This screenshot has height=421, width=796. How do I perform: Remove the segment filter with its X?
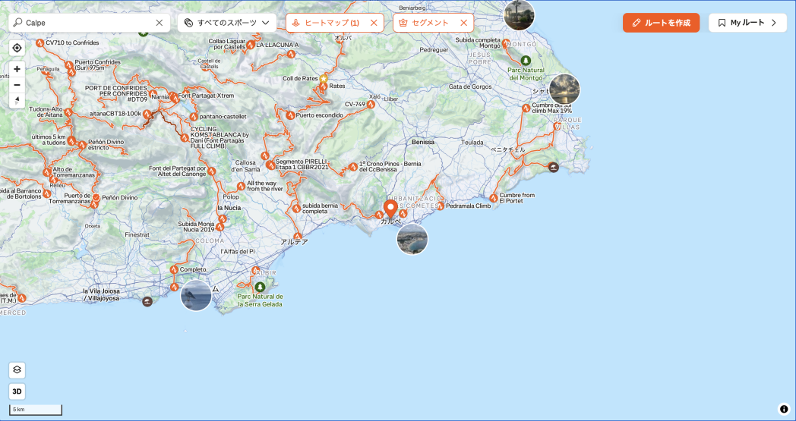pos(463,23)
